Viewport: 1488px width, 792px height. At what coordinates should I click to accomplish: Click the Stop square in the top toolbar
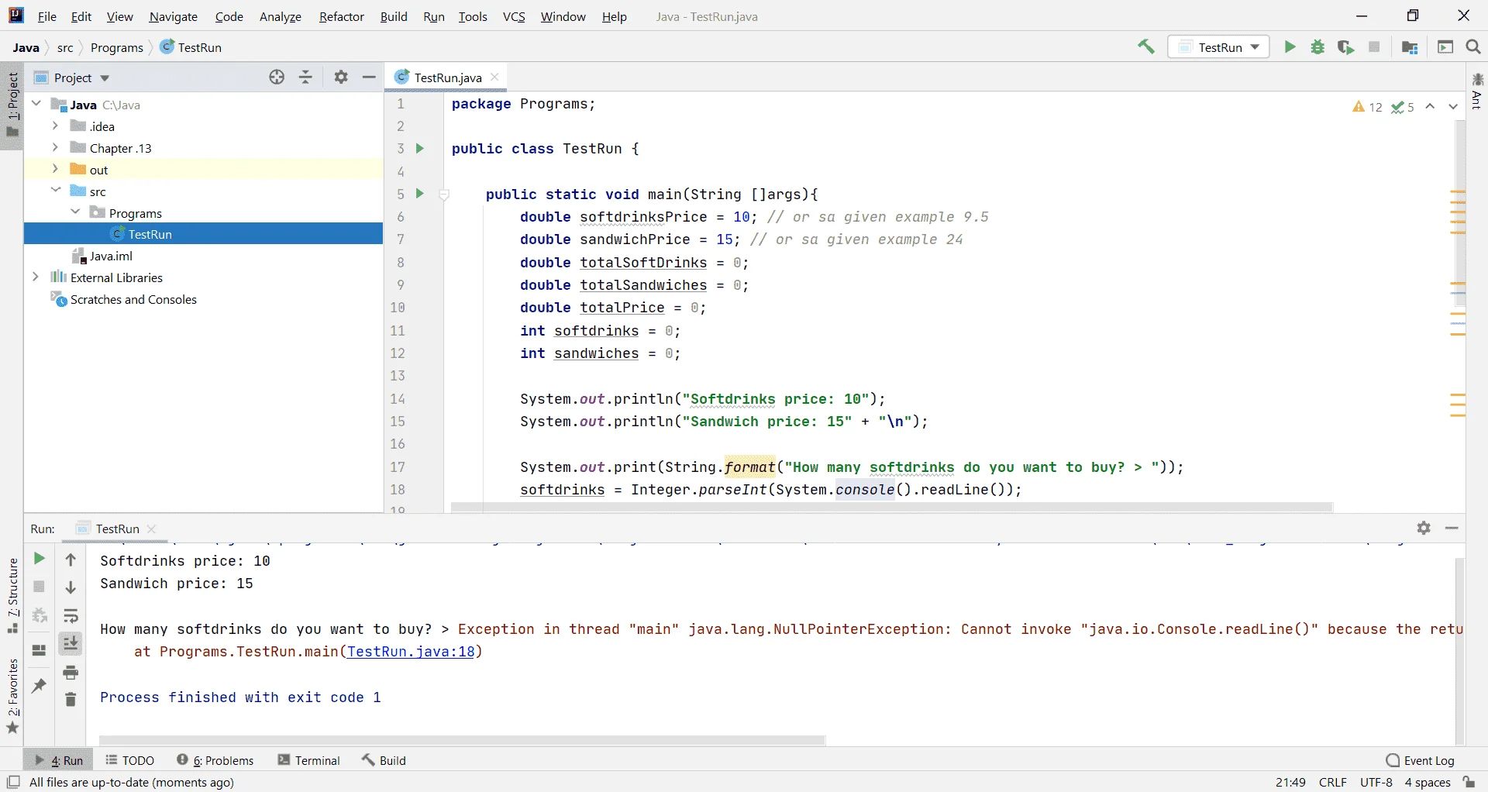[x=1374, y=47]
